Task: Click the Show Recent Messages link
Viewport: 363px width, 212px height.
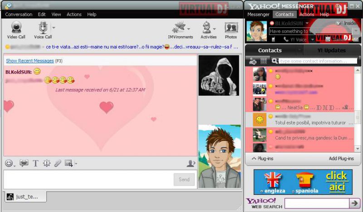Action: click(30, 61)
